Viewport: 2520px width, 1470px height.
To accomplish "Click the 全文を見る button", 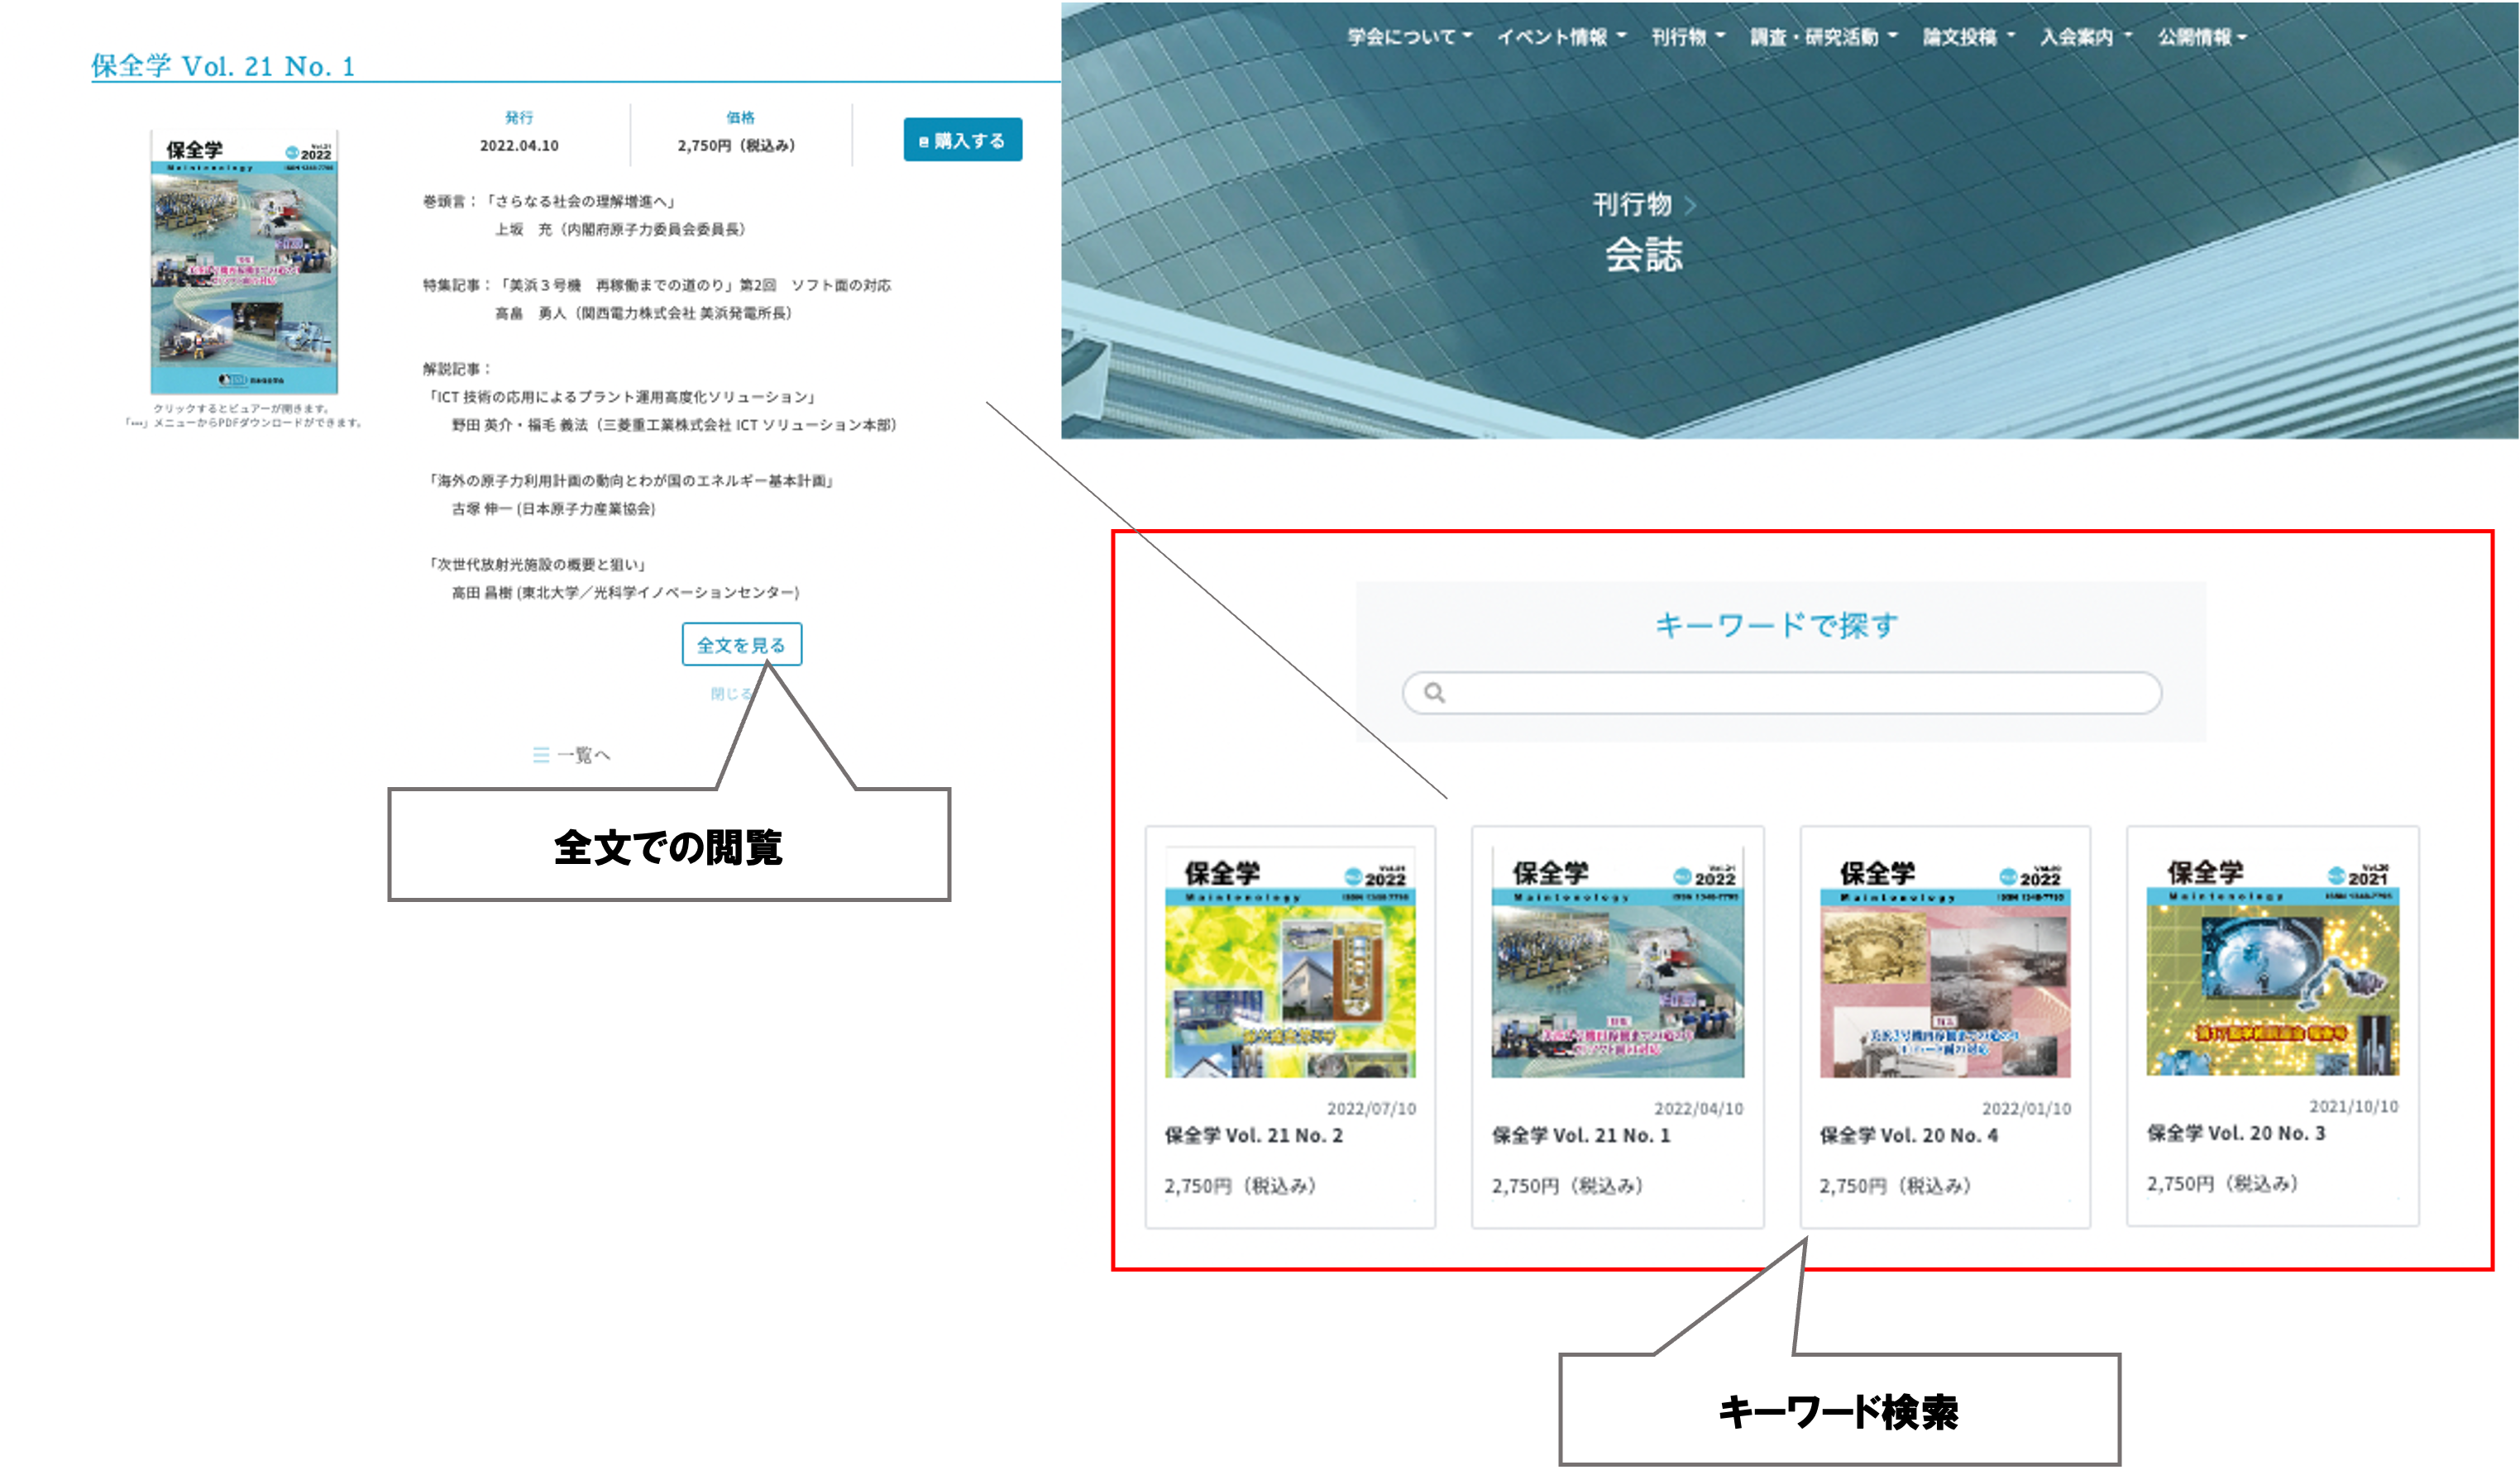I will tap(741, 645).
